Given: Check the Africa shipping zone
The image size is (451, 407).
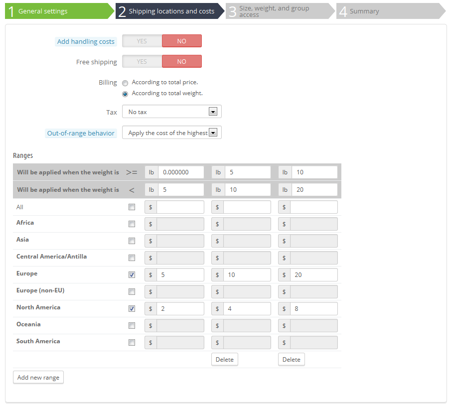Looking at the screenshot, I should (132, 224).
